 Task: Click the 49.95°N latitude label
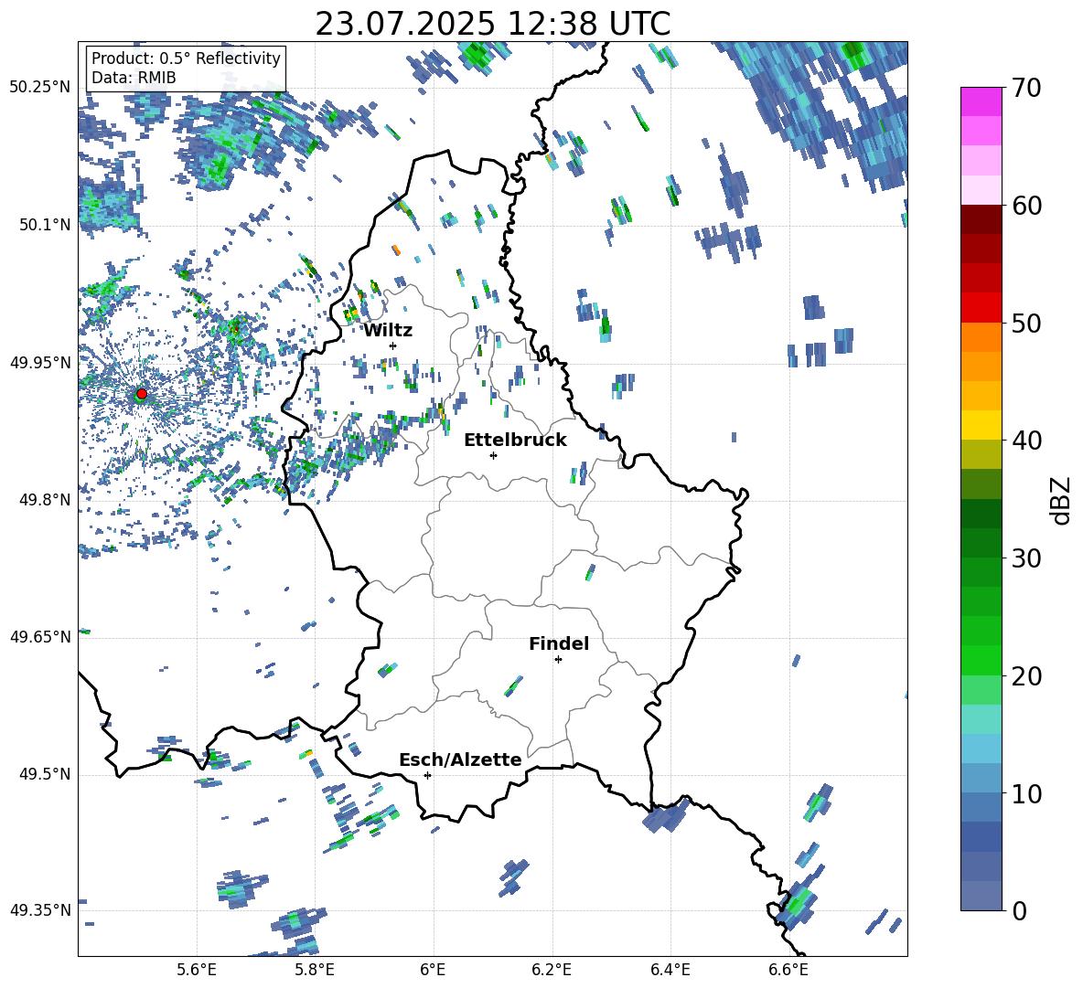pos(40,362)
